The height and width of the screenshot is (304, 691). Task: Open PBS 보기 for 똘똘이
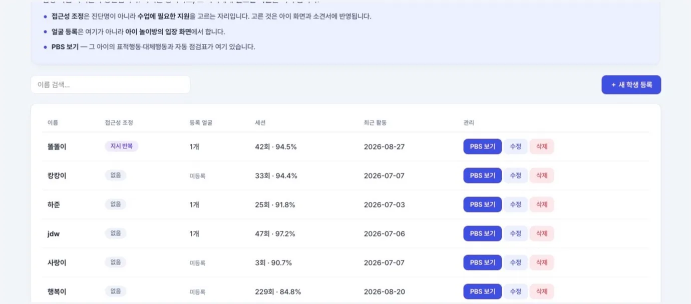click(482, 146)
